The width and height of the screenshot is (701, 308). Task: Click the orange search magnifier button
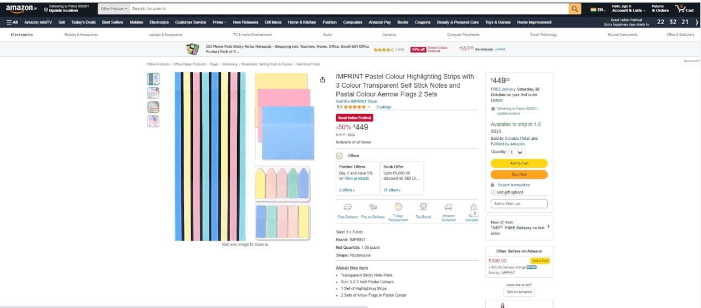coord(574,9)
